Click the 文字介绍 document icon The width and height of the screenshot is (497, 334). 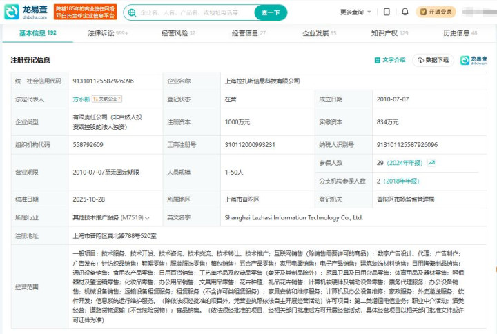[378, 60]
